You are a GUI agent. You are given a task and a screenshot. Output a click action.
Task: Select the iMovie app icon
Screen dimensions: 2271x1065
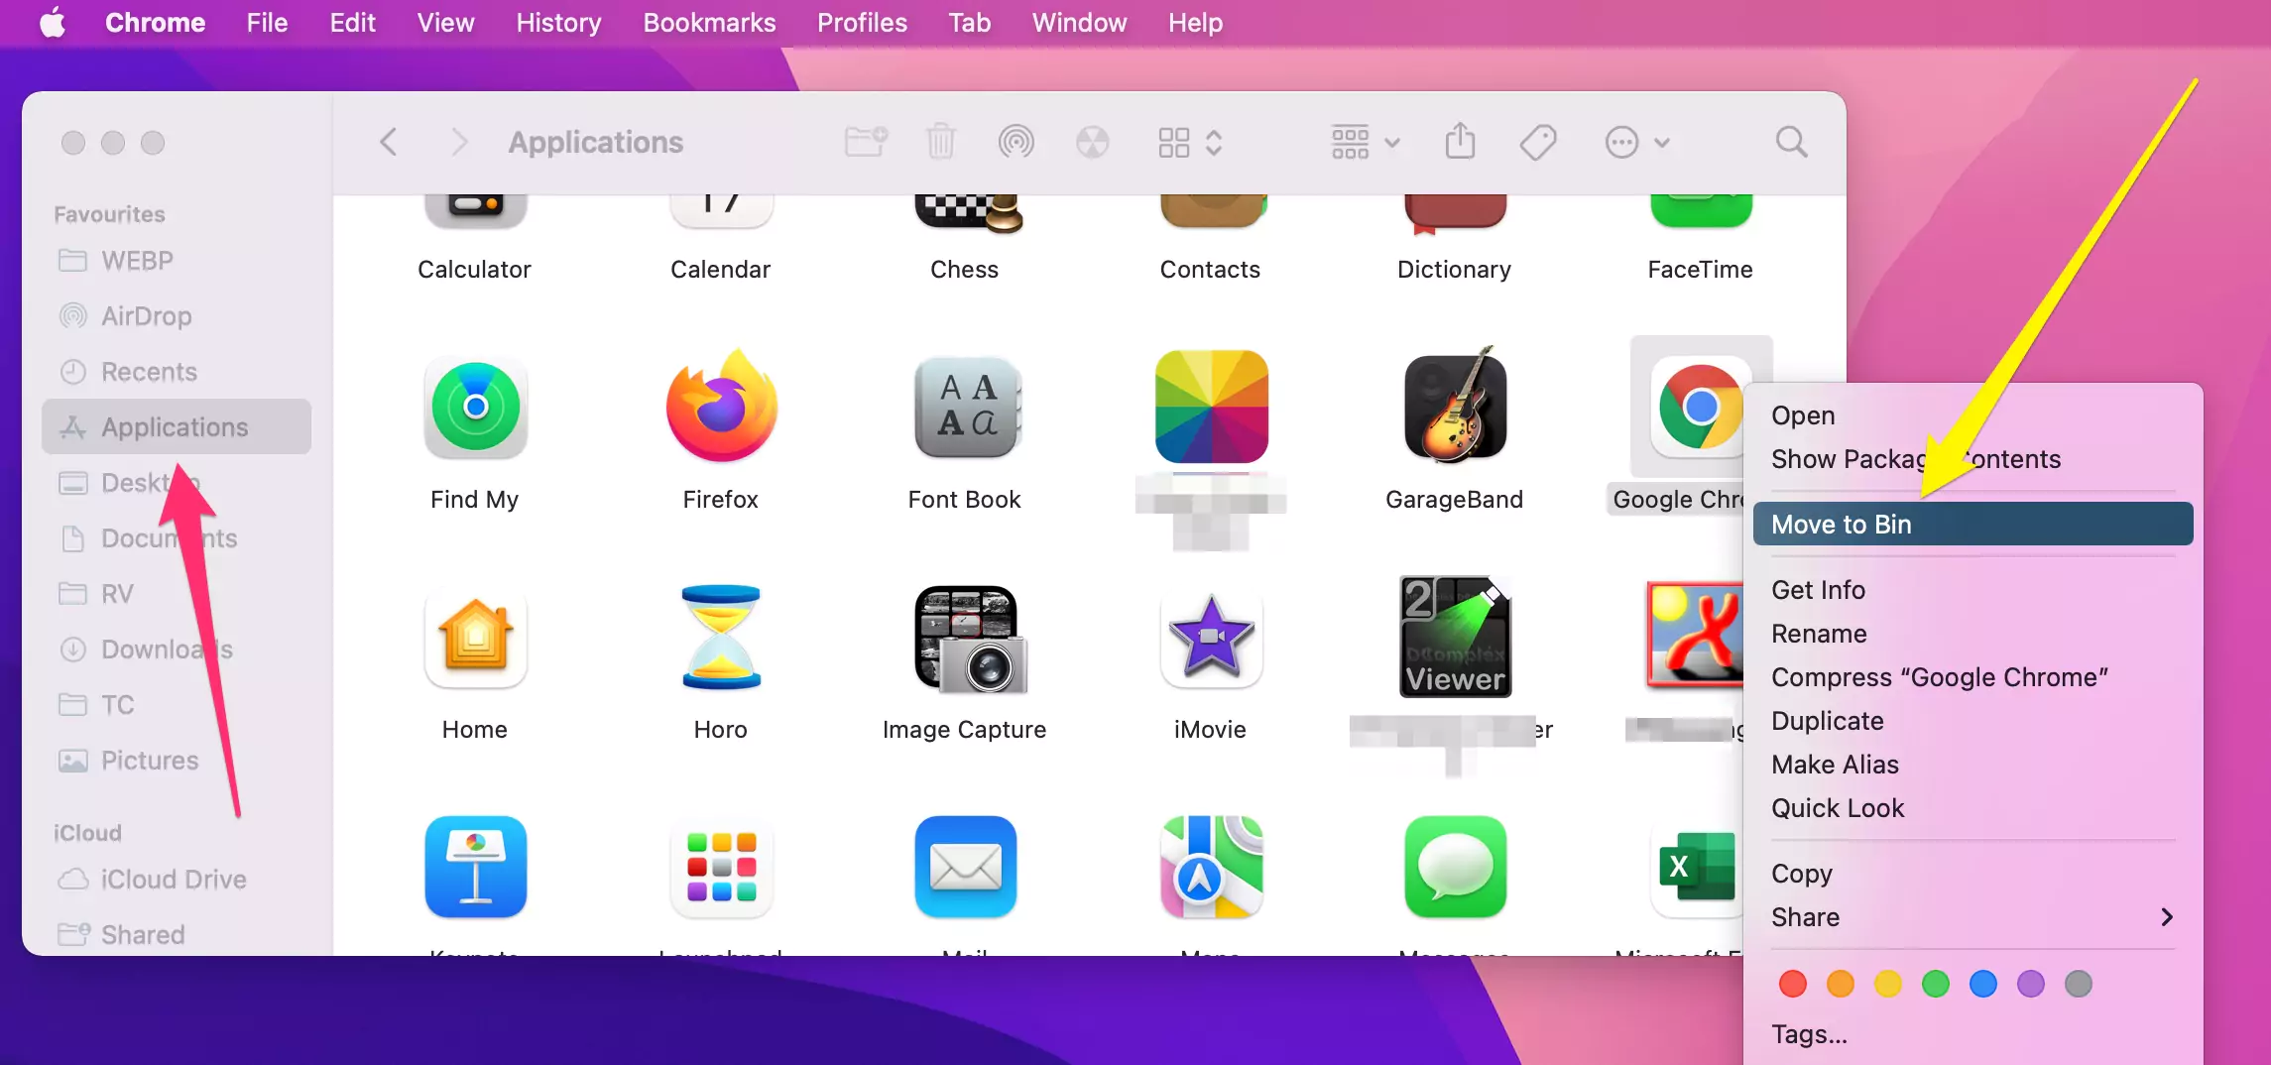(x=1211, y=638)
